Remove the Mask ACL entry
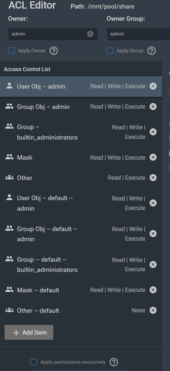 (x=153, y=157)
